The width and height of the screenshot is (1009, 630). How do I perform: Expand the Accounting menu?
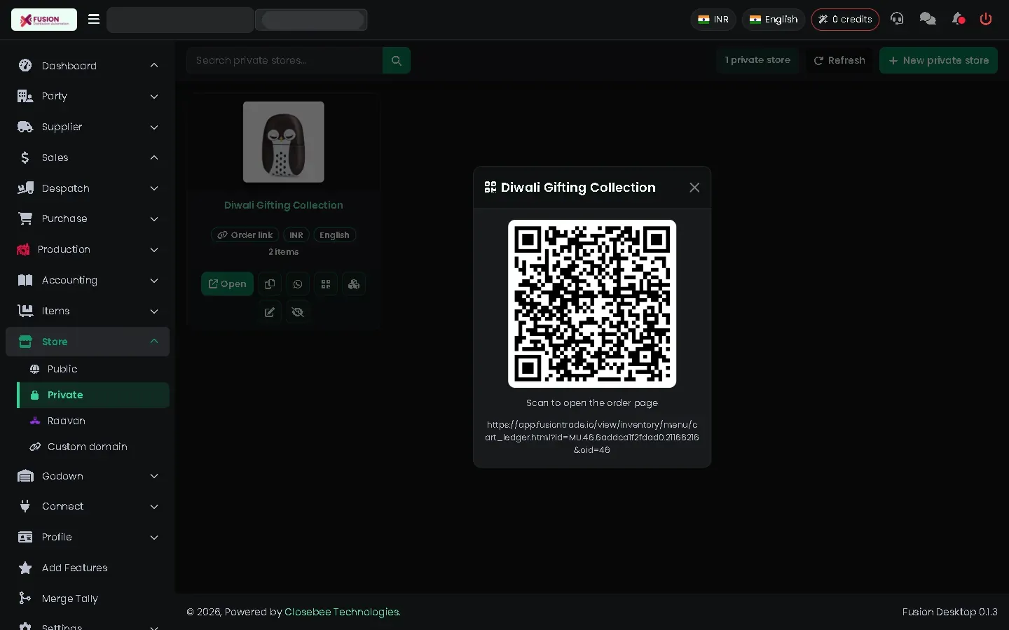click(x=88, y=280)
